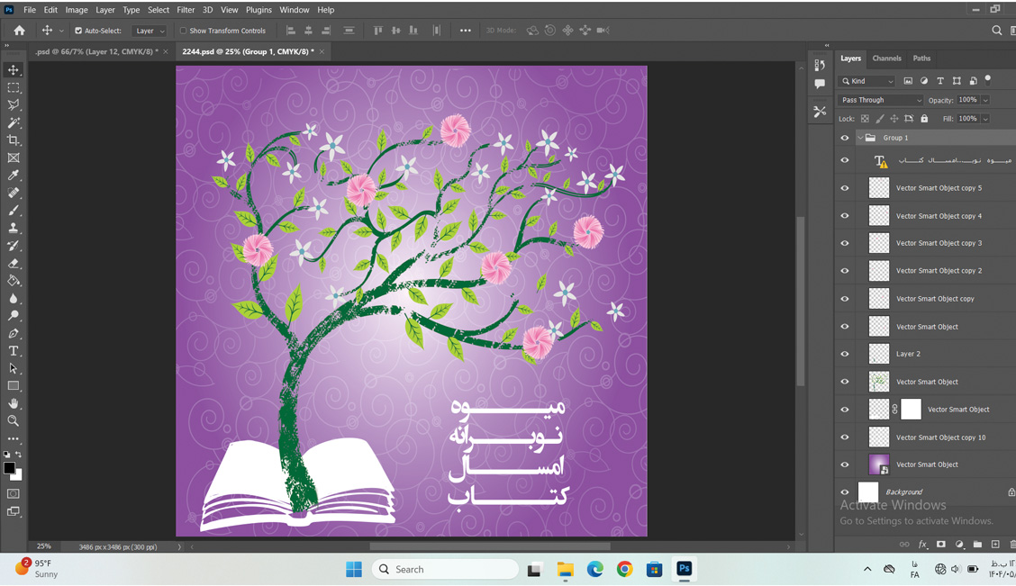Select the Polygonal Lasso tool
1016x586 pixels.
click(x=13, y=105)
